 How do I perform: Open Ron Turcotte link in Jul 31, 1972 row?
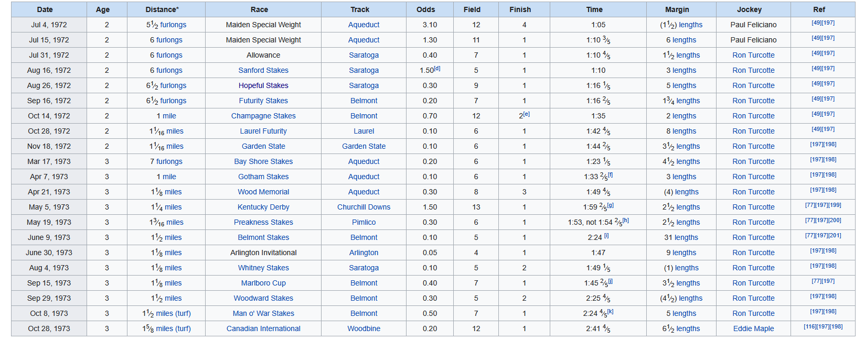753,55
